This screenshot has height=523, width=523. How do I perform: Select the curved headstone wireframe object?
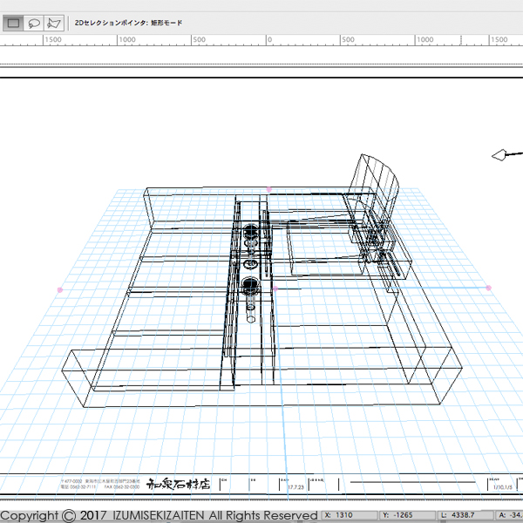pyautogui.click(x=375, y=185)
